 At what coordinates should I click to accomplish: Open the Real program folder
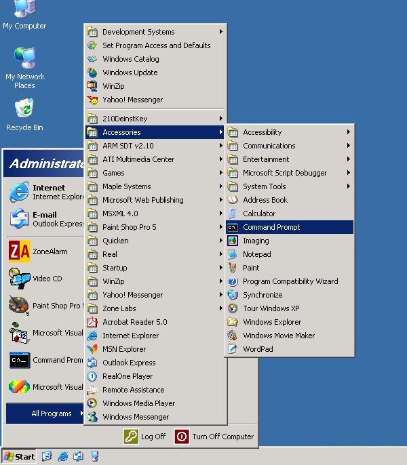(155, 254)
